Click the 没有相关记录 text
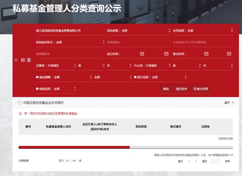242x176 pixels. [225, 139]
